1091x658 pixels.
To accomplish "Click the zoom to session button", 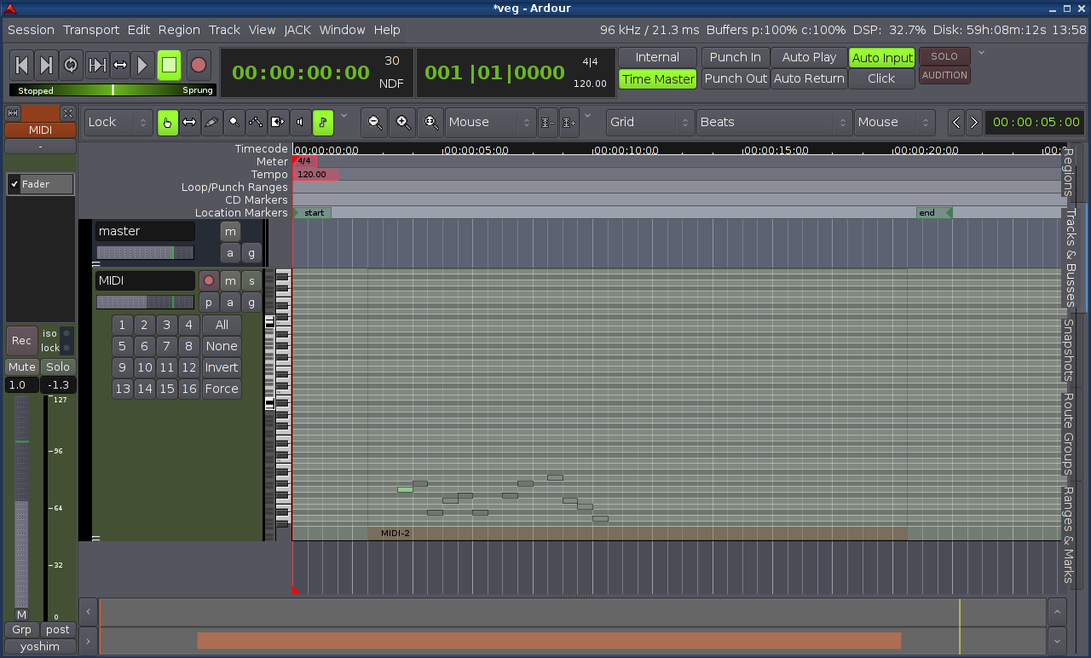I will [431, 122].
